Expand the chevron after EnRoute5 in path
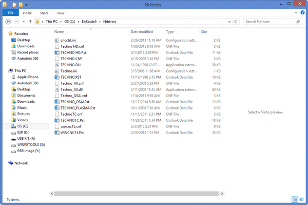308x205 pixels. pyautogui.click(x=100, y=22)
